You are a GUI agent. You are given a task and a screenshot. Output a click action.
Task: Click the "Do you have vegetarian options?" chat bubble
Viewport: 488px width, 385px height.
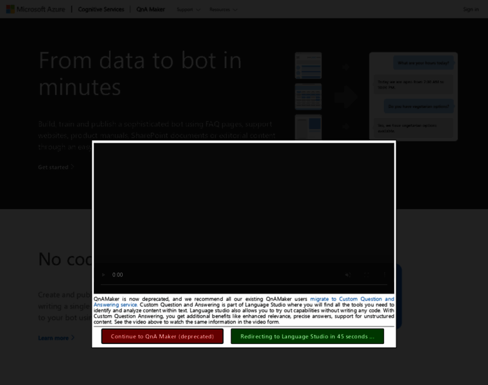[419, 107]
